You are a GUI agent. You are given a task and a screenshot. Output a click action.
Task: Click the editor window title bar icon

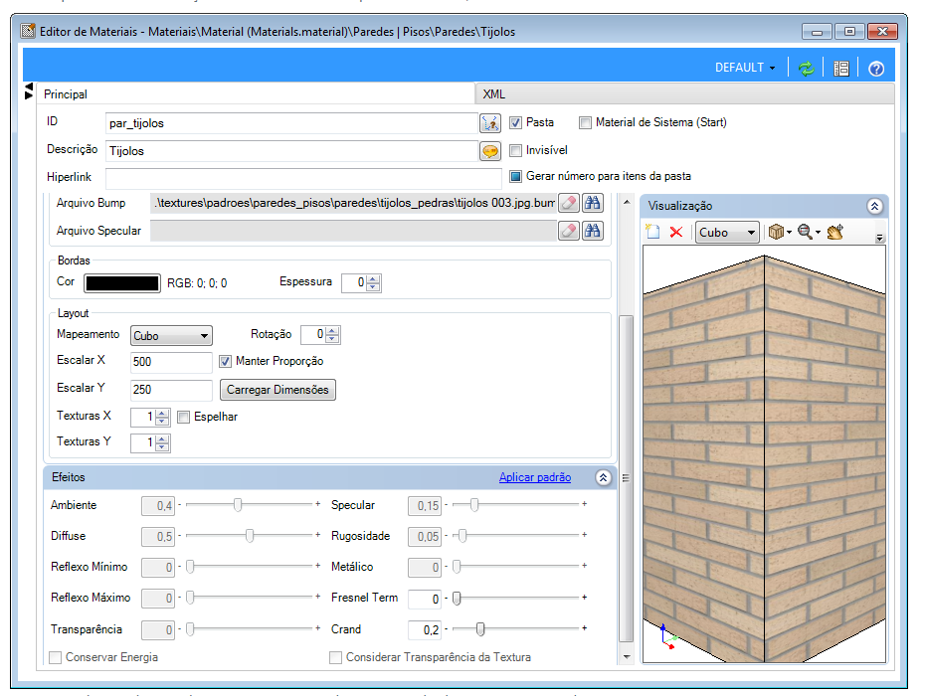click(28, 31)
